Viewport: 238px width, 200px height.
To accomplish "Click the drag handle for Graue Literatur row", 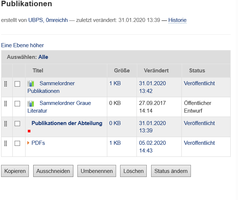I will point(5,103).
